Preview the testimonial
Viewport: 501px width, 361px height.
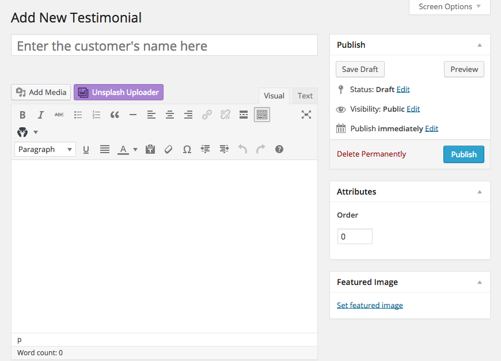464,69
